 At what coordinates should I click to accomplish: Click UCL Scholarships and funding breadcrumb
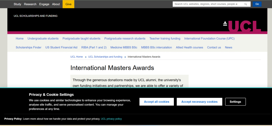(x=105, y=57)
